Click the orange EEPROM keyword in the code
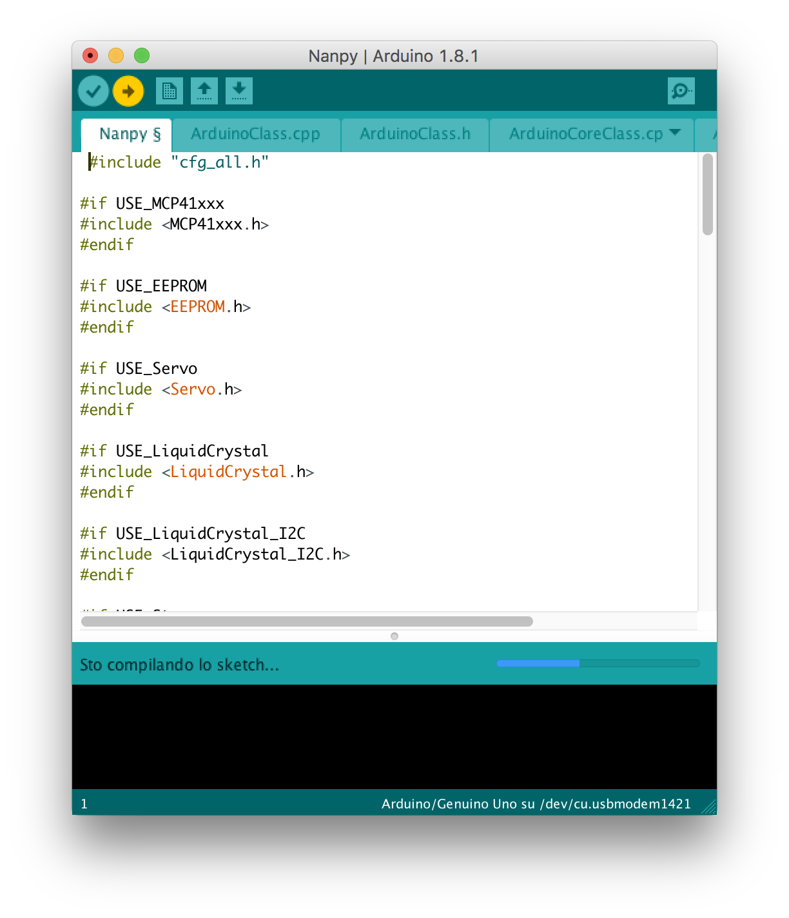The height and width of the screenshot is (918, 789). [197, 307]
